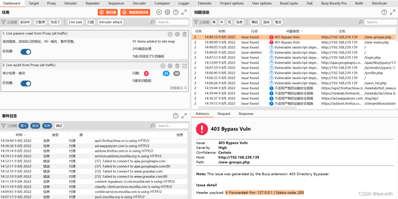Image resolution: width=398 pixels, height=199 pixels.
Task: Toggle the 高 severity filter in issue activity
Action: [x=214, y=22]
